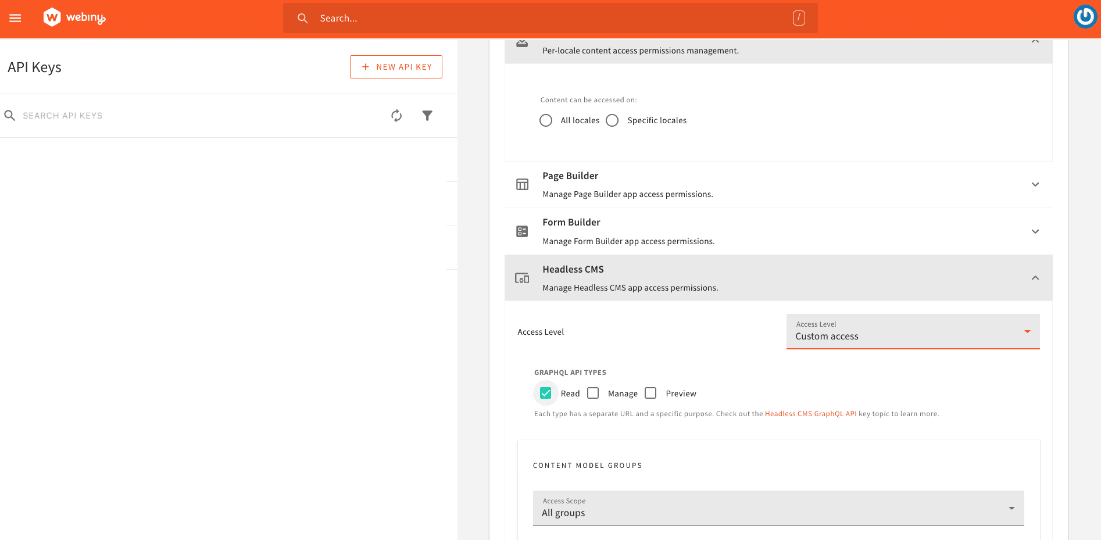
Task: Collapse the Headless CMS permissions section
Action: point(1035,278)
